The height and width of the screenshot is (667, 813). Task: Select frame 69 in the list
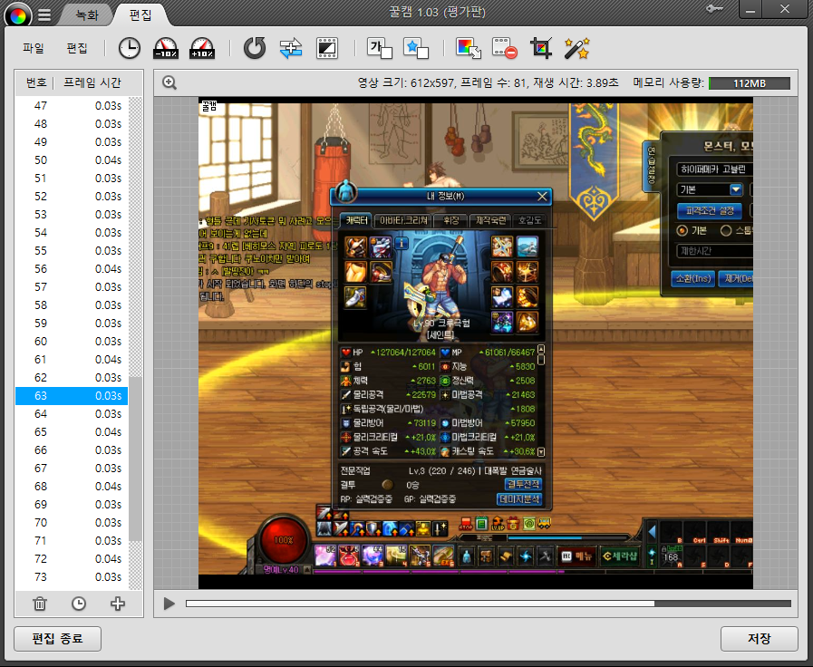(72, 505)
